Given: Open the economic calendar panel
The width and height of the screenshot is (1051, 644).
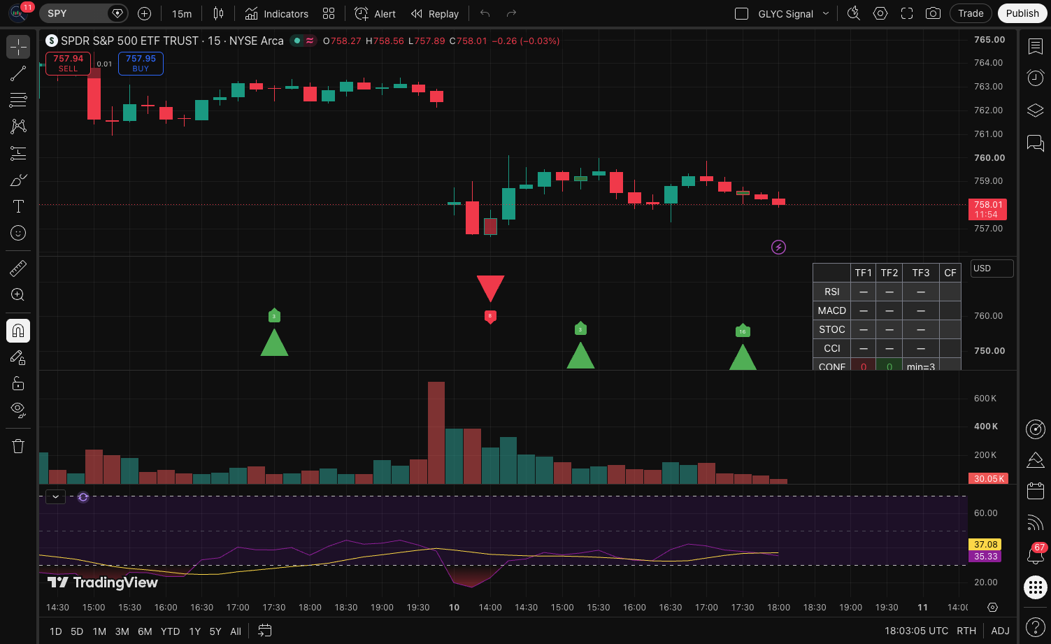Looking at the screenshot, I should (1035, 491).
